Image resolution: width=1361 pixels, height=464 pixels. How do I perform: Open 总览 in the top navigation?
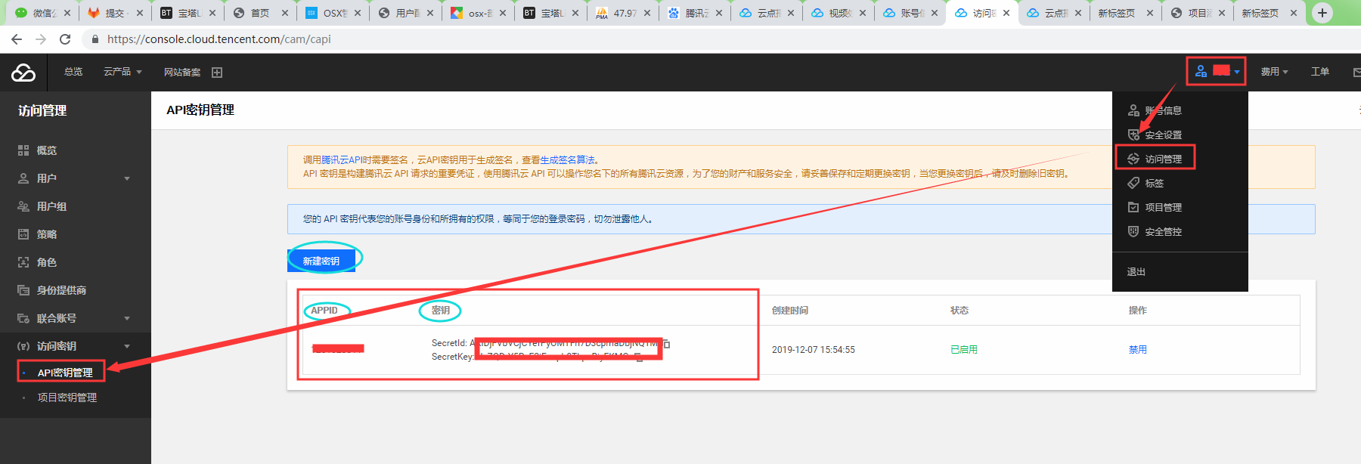coord(73,72)
